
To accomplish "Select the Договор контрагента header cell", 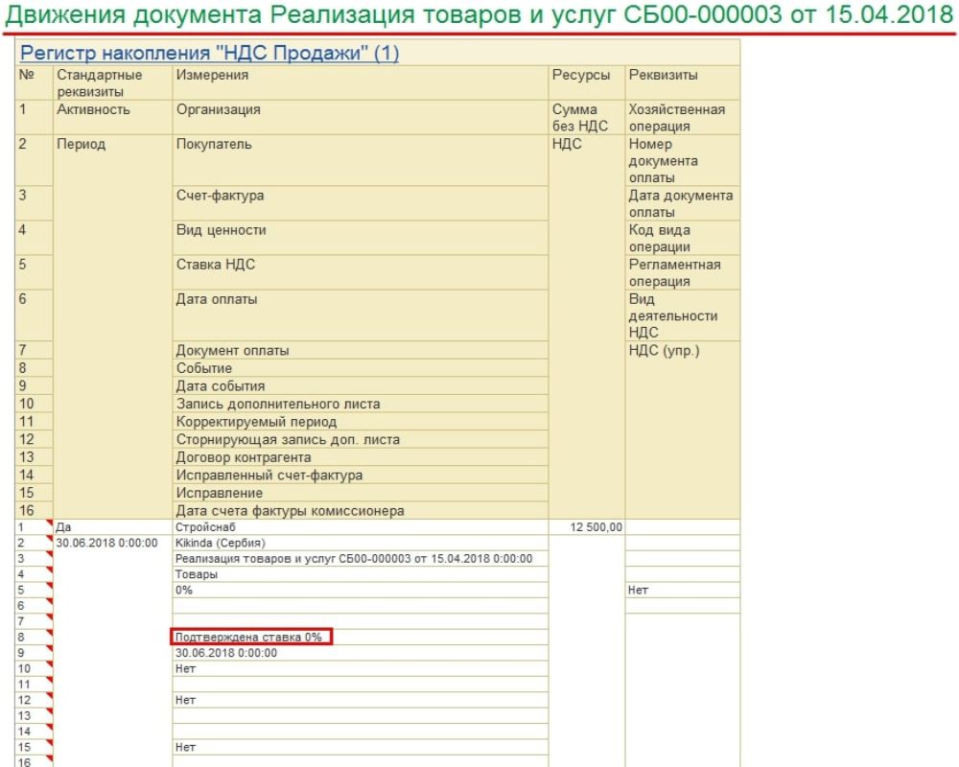I will [x=361, y=457].
